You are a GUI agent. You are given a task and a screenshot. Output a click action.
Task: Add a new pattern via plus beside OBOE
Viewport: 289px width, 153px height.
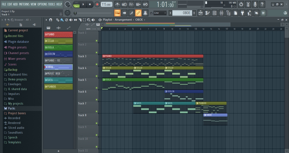[194, 13]
